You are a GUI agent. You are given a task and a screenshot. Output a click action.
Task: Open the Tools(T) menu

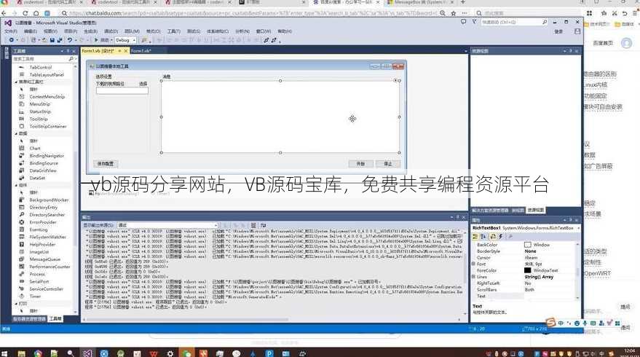(173, 31)
